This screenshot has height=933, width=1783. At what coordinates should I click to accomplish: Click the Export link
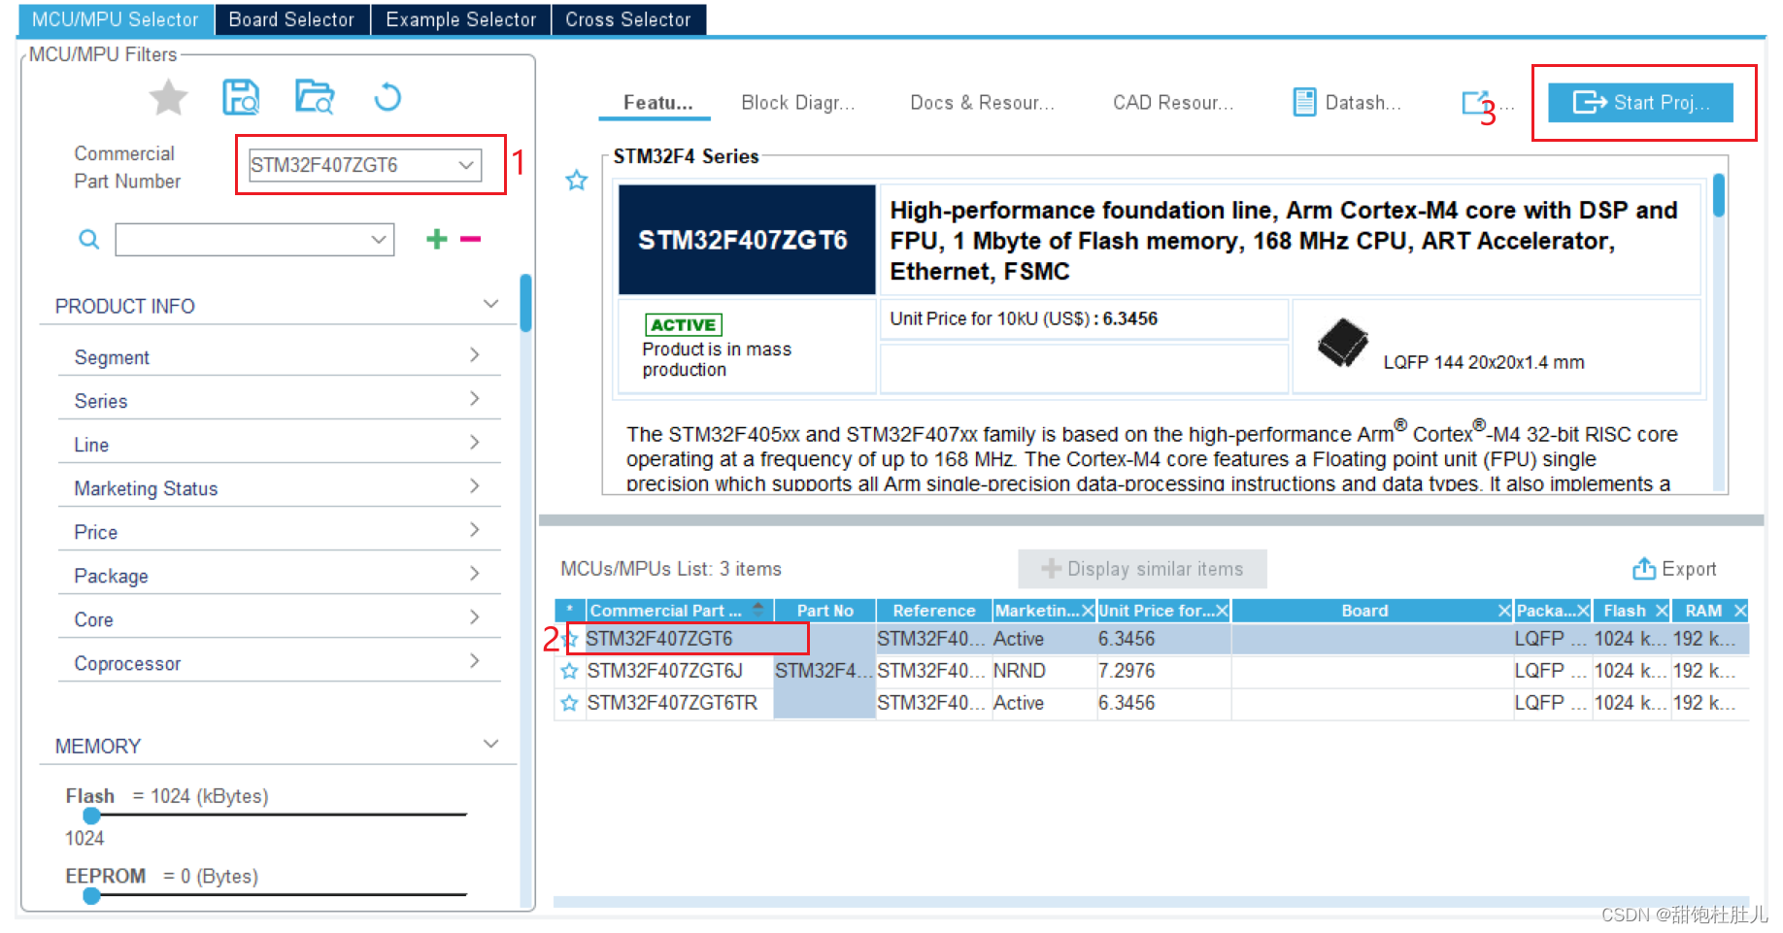coord(1674,569)
